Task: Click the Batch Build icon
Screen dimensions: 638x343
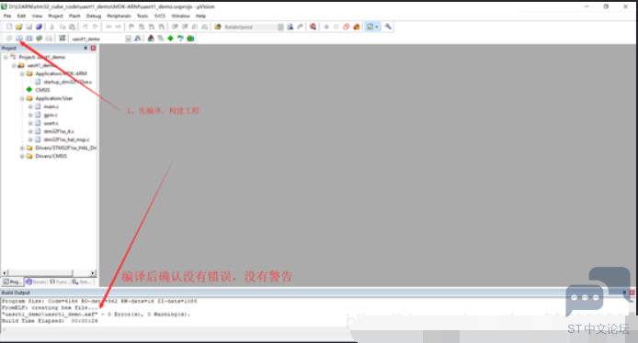Action: coord(39,39)
